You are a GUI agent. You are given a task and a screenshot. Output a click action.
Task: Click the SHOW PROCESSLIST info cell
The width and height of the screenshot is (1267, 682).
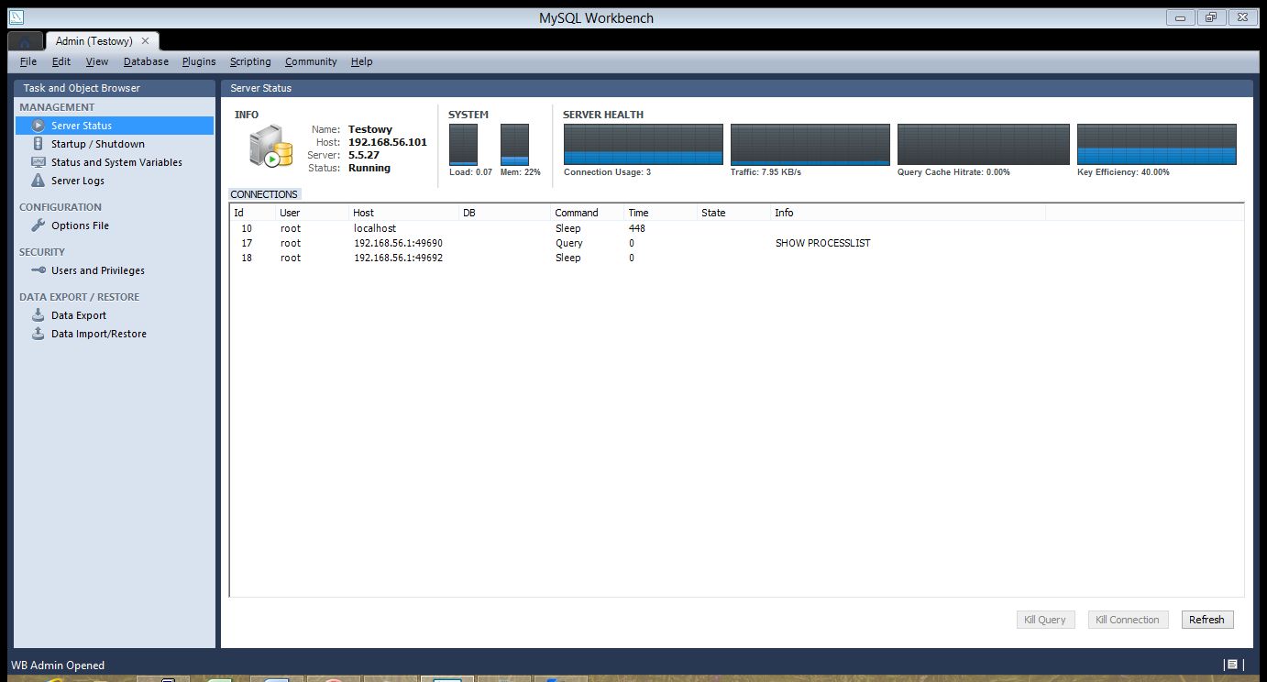point(822,243)
